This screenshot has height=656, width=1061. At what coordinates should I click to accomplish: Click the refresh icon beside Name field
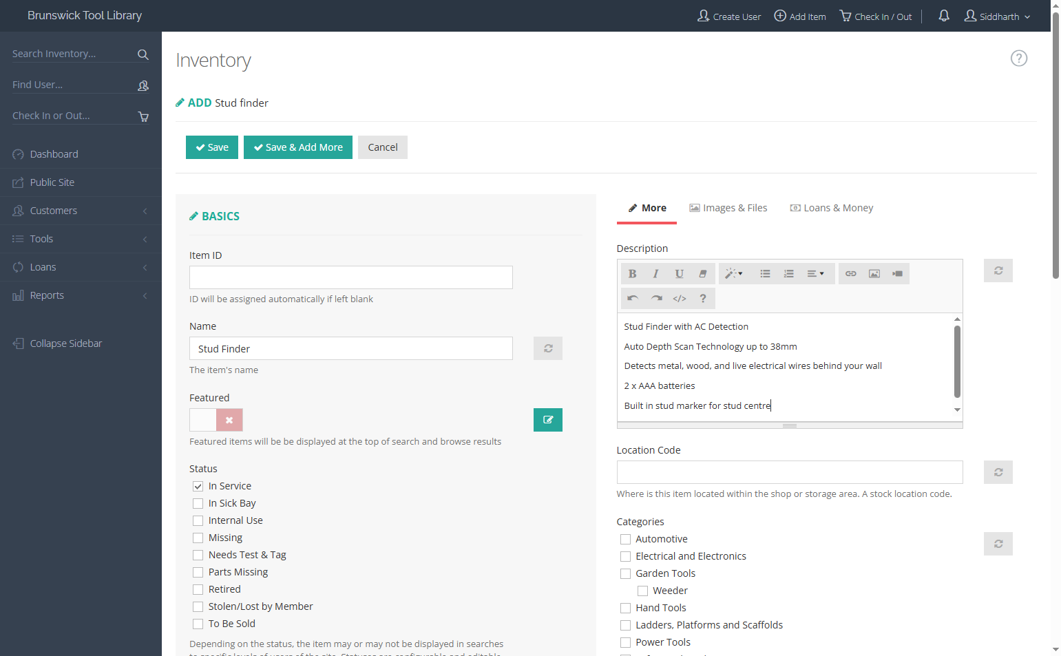point(548,348)
